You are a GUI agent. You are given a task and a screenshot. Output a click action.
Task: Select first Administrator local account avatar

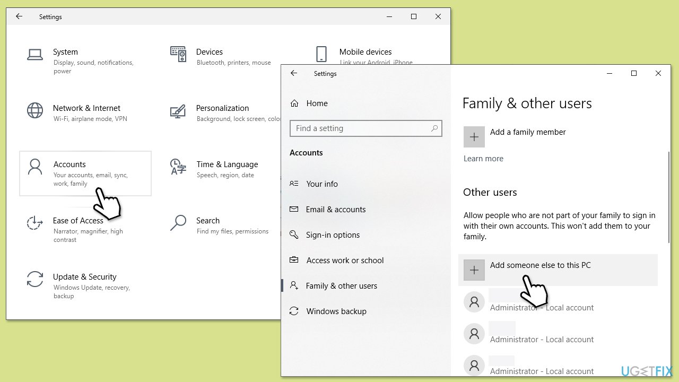(474, 302)
